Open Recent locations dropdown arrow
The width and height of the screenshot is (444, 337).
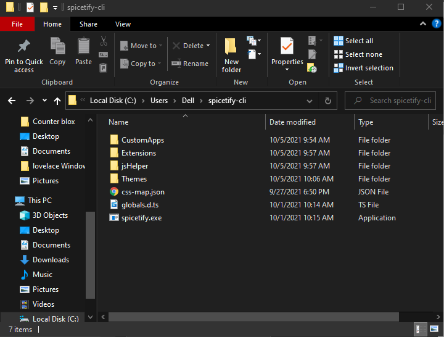click(x=44, y=101)
